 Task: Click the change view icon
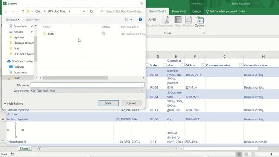coord(126,20)
